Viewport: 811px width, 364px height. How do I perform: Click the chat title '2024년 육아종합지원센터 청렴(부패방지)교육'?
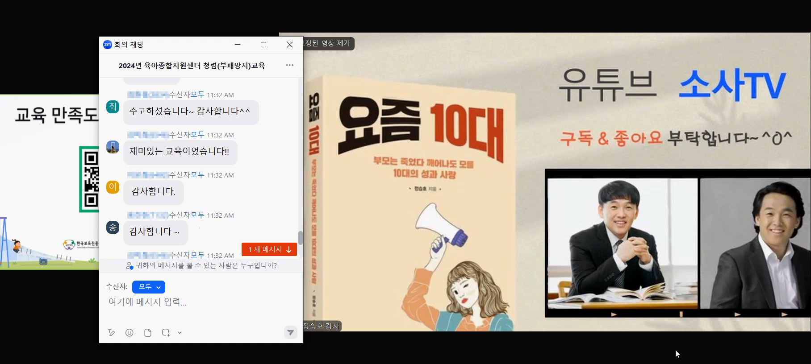coord(192,66)
